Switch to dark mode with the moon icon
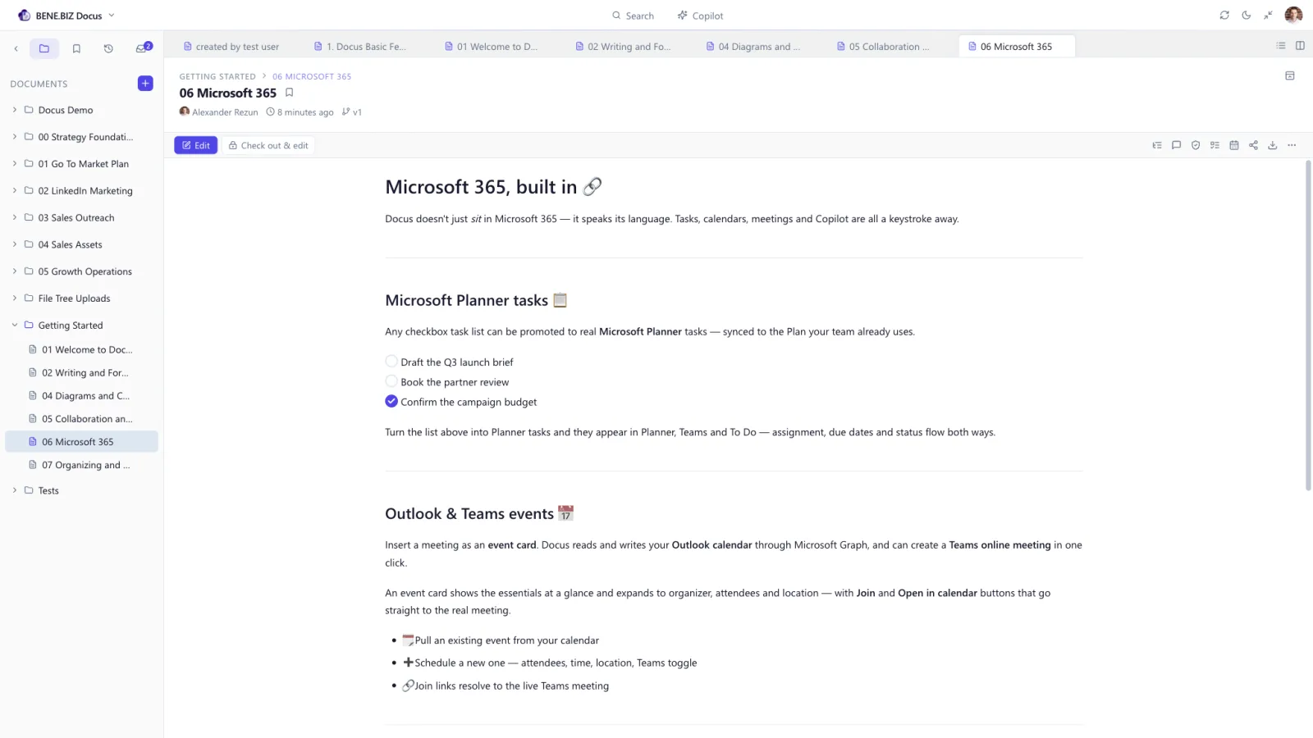 pyautogui.click(x=1247, y=15)
